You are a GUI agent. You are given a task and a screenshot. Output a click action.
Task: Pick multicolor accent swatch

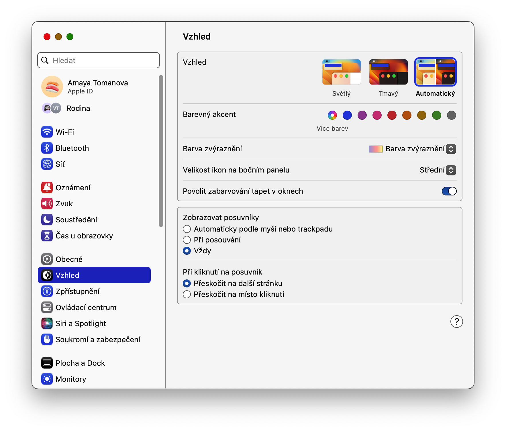(x=332, y=115)
